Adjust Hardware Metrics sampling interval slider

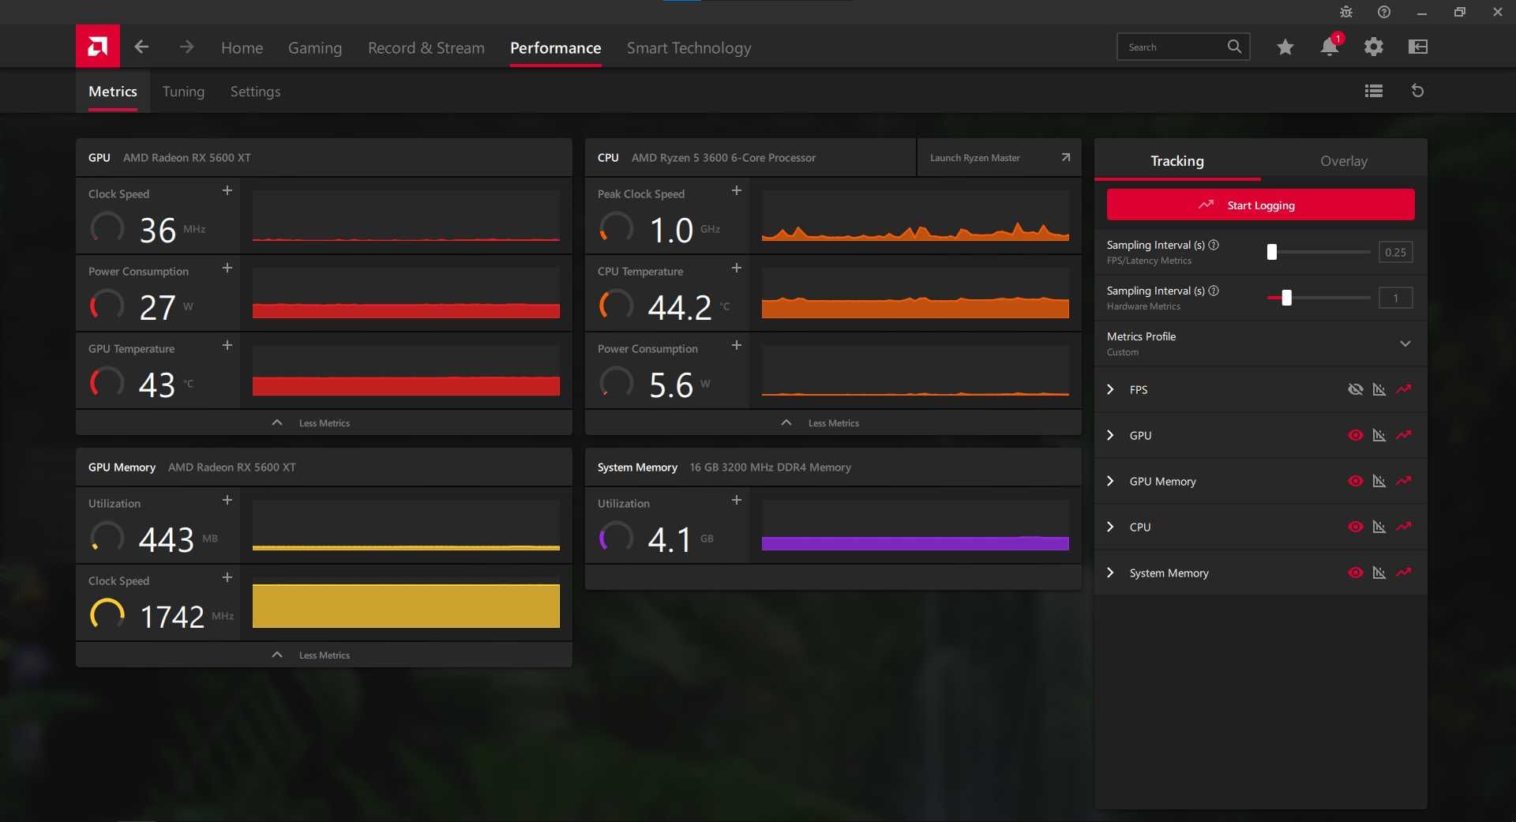pyautogui.click(x=1287, y=298)
